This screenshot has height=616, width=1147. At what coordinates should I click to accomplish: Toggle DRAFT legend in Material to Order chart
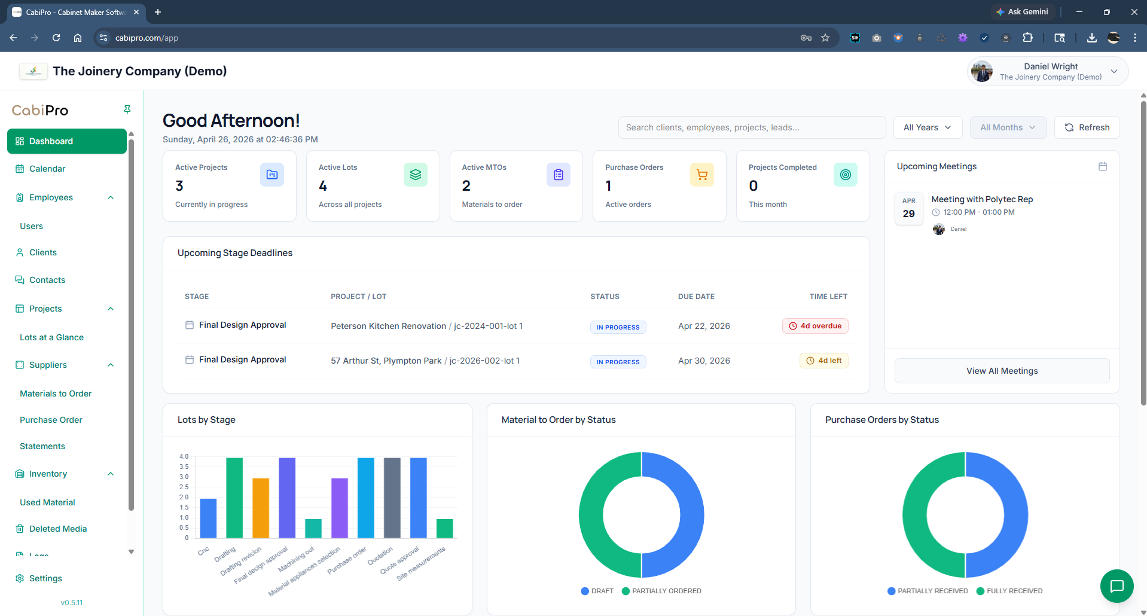click(x=597, y=591)
